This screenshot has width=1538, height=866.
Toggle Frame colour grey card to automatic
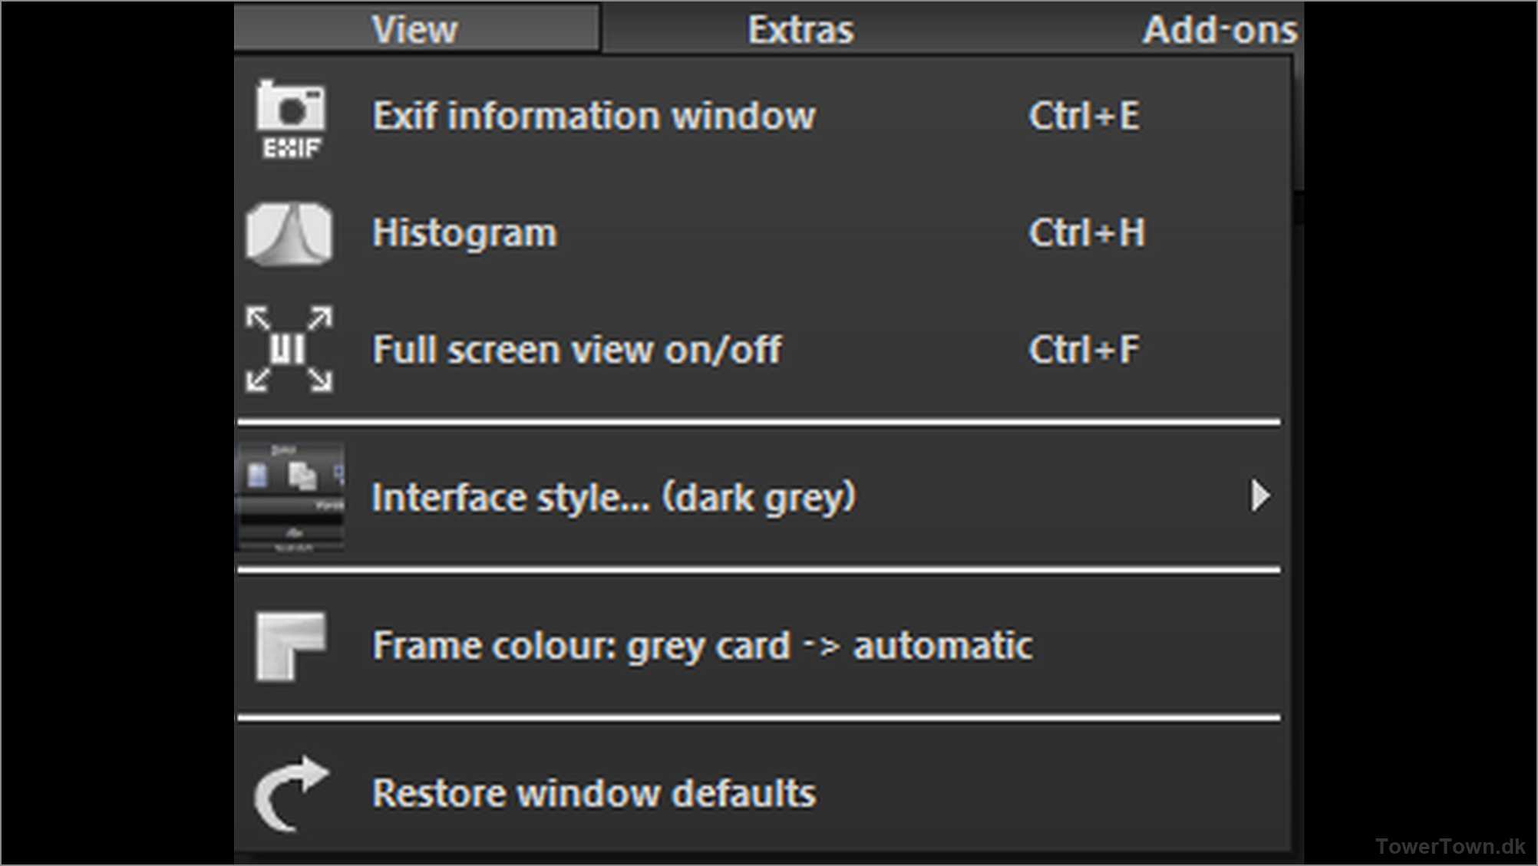(702, 645)
